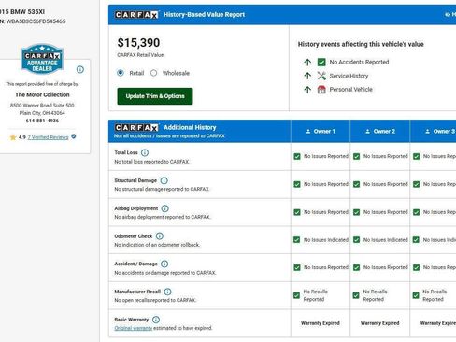456x342 pixels.
Task: Select the Owner 3 column header
Action: [434, 131]
